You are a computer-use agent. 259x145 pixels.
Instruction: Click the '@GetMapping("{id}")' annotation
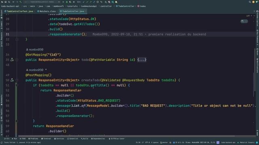[x=43, y=55]
